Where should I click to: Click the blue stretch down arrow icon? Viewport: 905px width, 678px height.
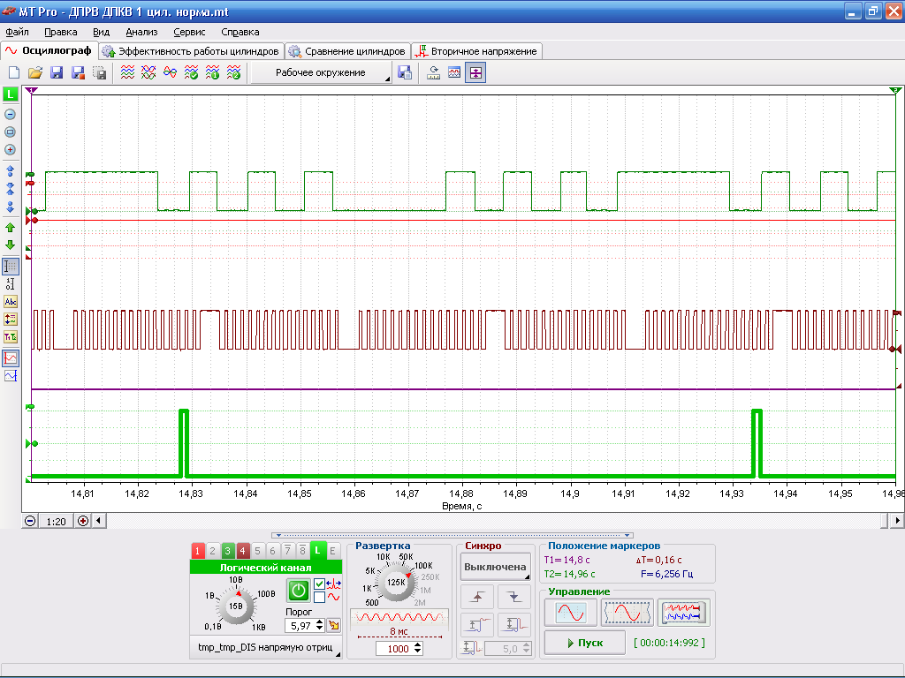[10, 207]
